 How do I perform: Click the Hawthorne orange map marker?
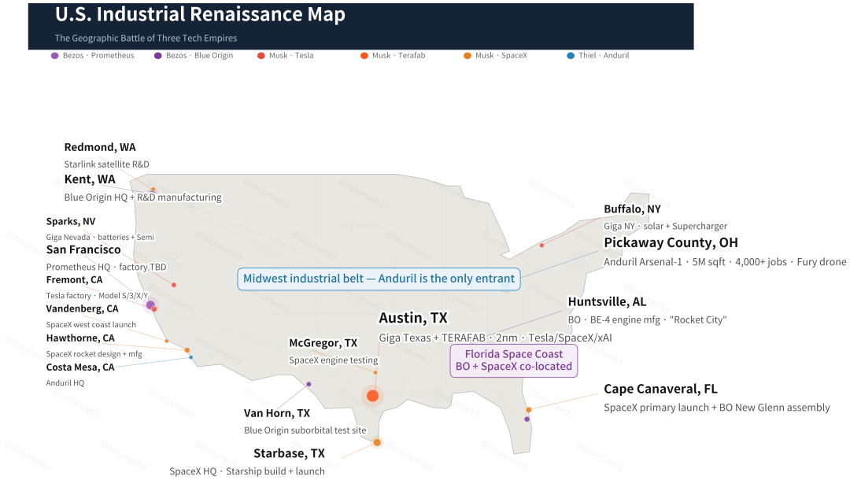[187, 350]
